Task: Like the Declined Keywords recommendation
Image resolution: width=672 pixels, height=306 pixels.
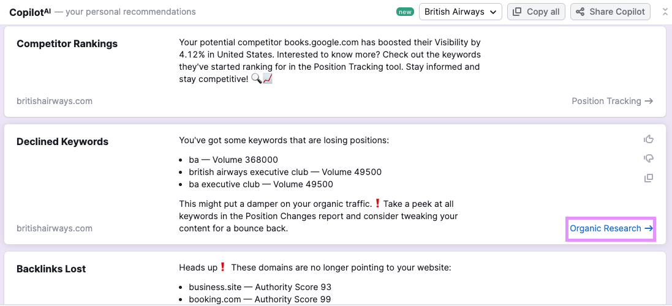Action: pyautogui.click(x=649, y=140)
